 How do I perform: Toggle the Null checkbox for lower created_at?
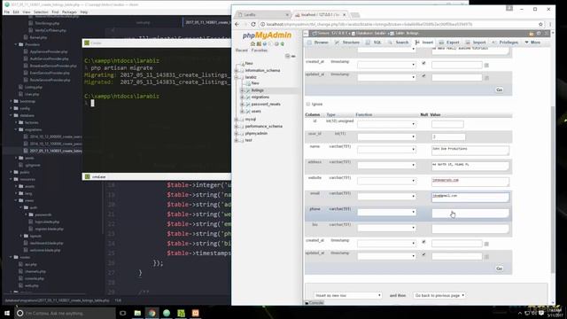coord(423,242)
